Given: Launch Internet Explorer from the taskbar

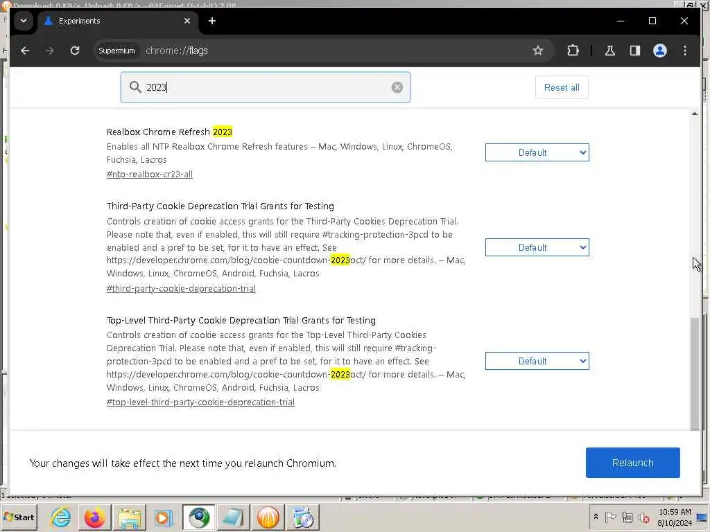Looking at the screenshot, I should (x=61, y=517).
